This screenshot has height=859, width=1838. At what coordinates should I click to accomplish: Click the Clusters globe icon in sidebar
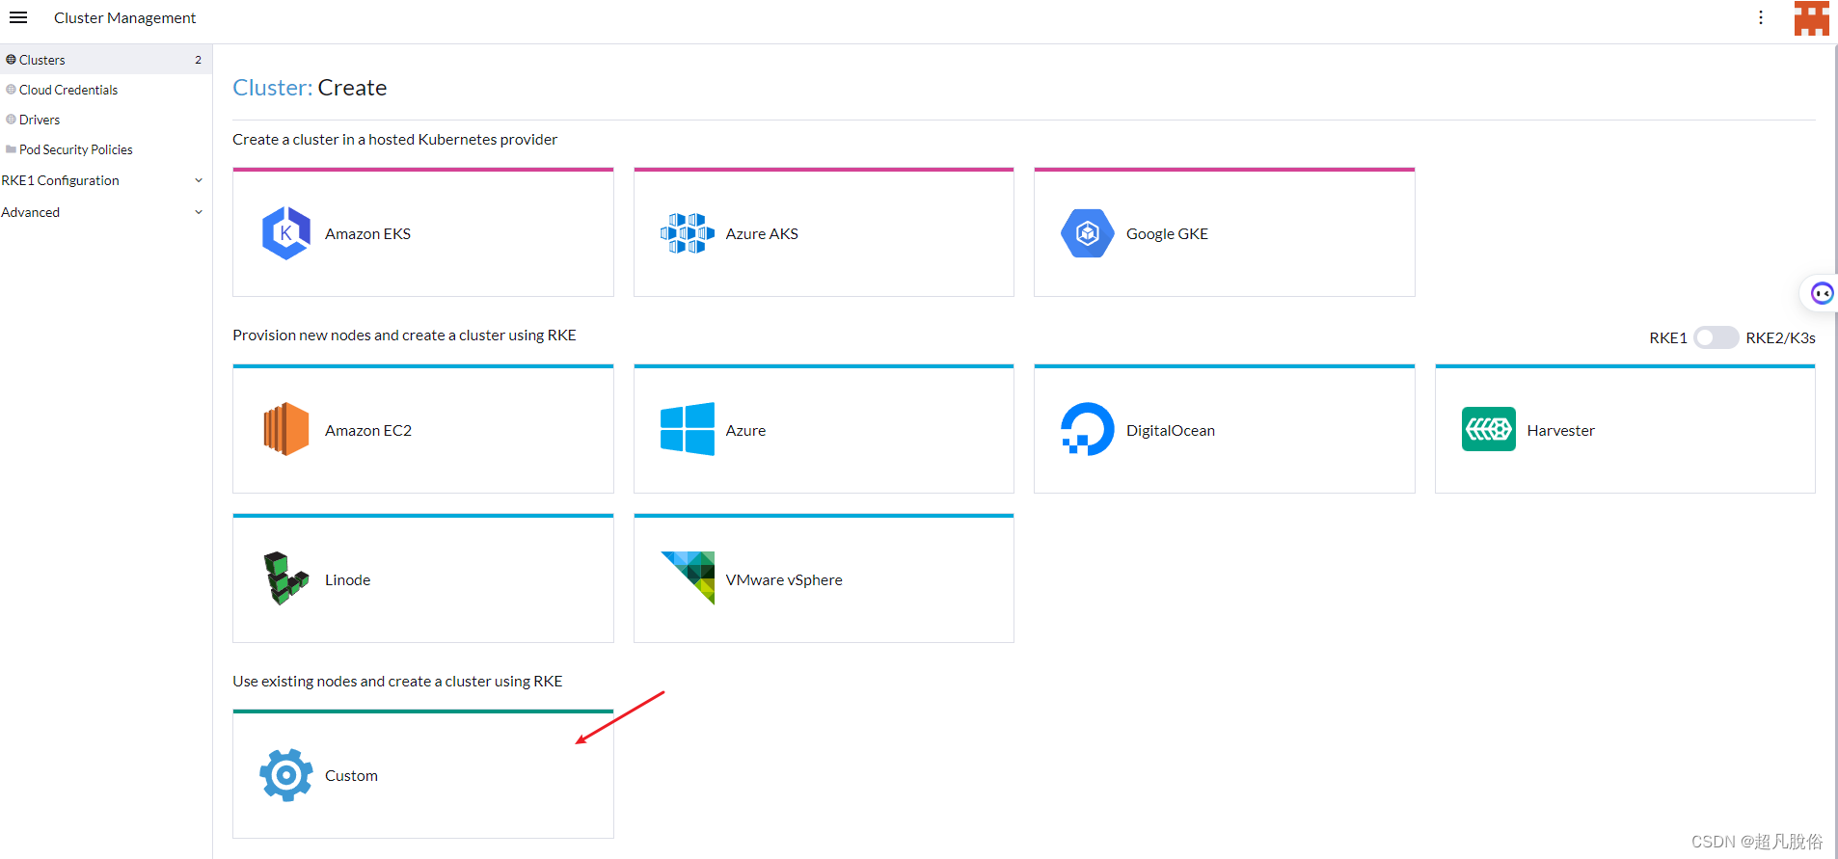pos(11,60)
